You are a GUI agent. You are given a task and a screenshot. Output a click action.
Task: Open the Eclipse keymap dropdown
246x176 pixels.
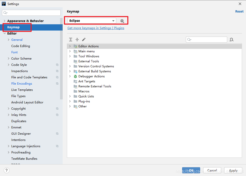92,21
